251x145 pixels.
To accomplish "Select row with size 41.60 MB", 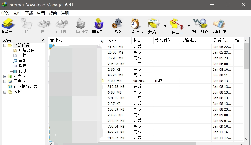I will pyautogui.click(x=146, y=47).
